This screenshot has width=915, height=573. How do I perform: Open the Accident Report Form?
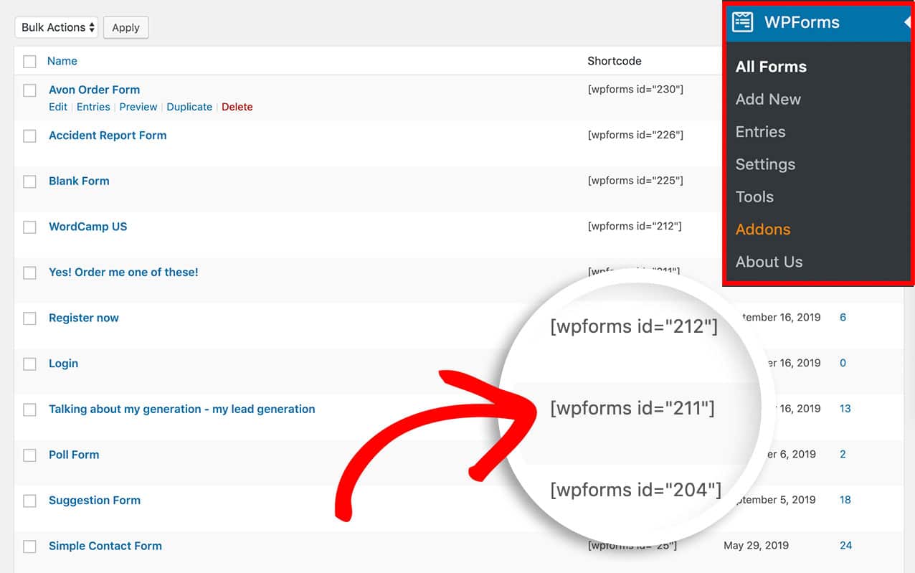click(108, 136)
